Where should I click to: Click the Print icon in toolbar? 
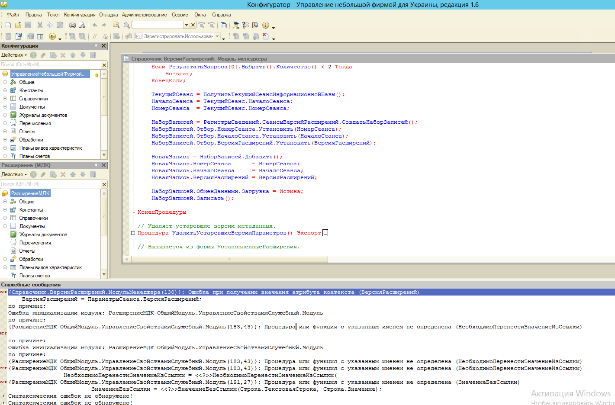click(72, 25)
